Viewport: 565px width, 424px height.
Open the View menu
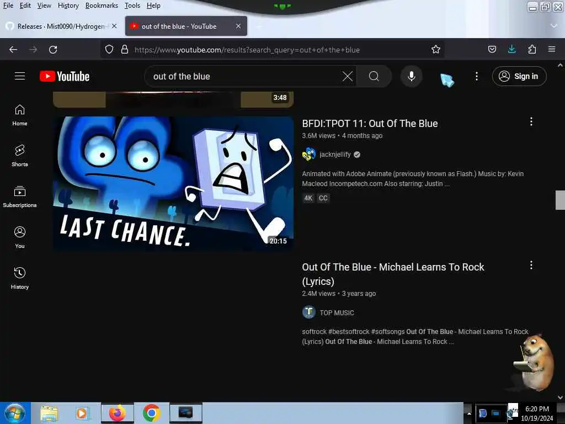coord(44,6)
